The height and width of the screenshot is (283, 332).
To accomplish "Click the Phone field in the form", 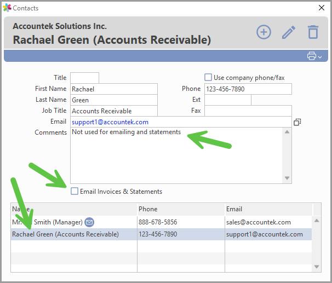I will 248,89.
